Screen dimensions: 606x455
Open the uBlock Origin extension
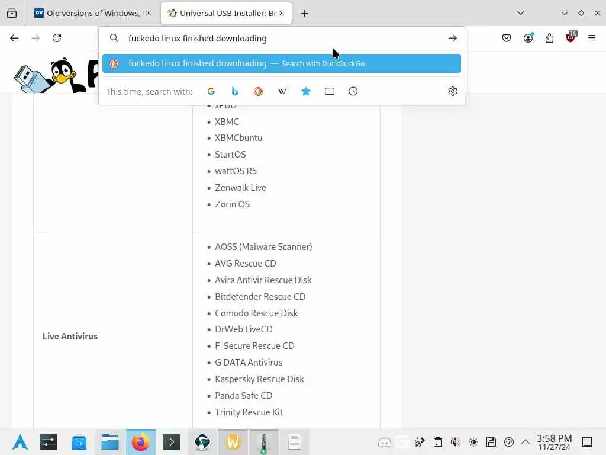point(571,37)
